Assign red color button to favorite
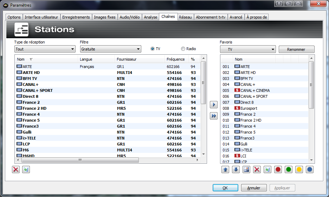Viewport: 329px width, 197px height. point(278,169)
